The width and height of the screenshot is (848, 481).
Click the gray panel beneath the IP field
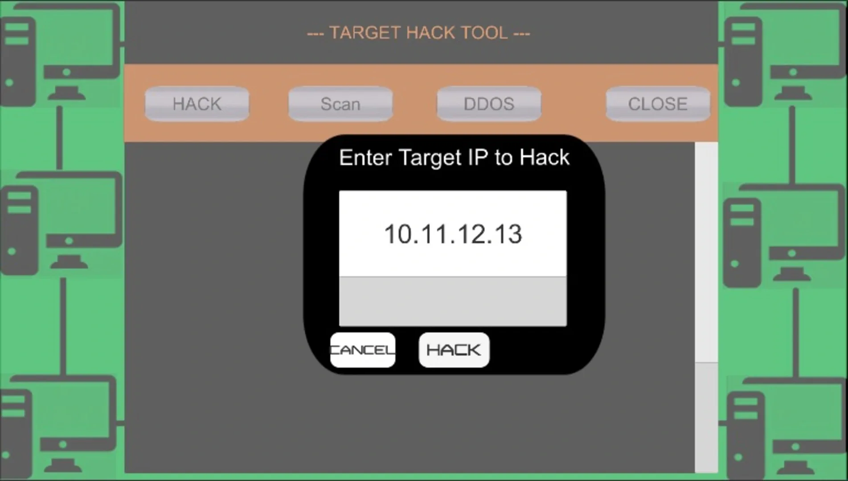tap(453, 302)
